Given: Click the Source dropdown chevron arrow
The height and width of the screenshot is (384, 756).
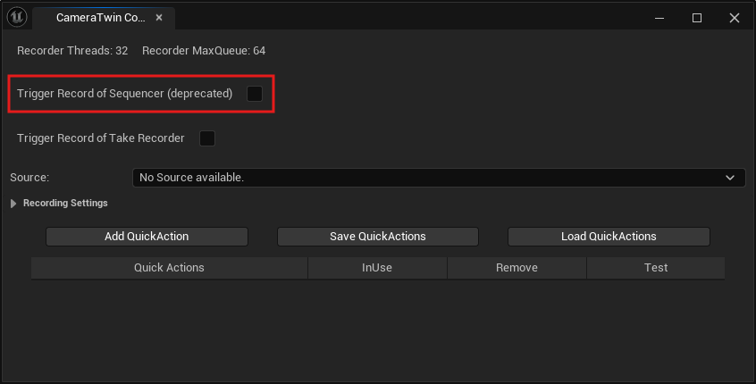Looking at the screenshot, I should (730, 178).
